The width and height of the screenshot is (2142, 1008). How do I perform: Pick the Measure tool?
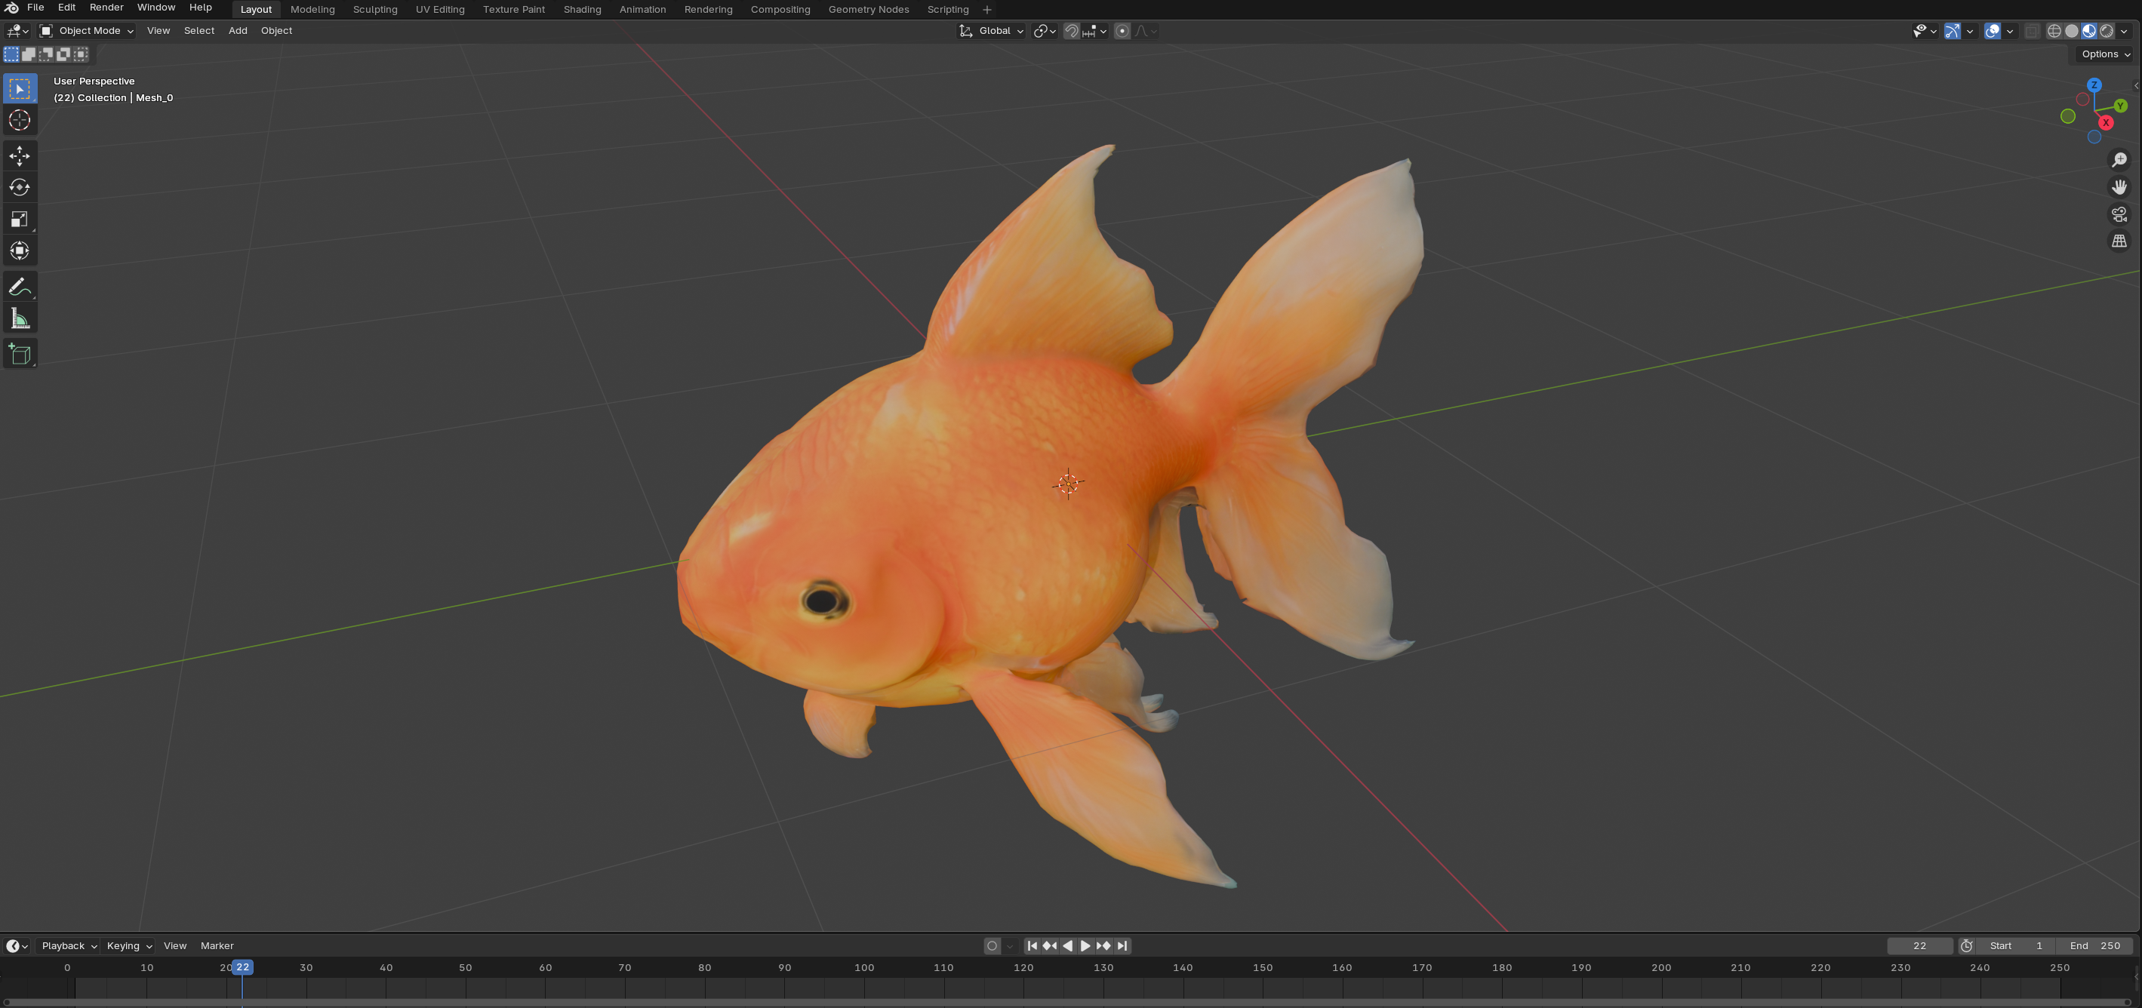point(20,319)
